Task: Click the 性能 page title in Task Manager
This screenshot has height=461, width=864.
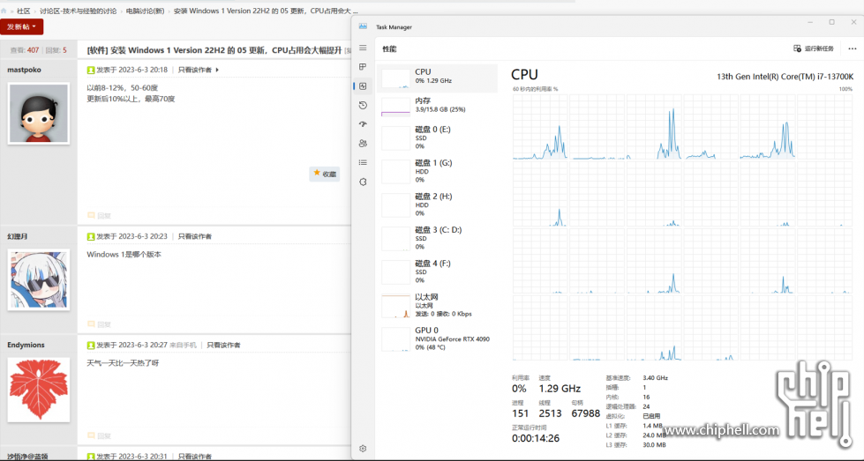Action: pos(389,49)
